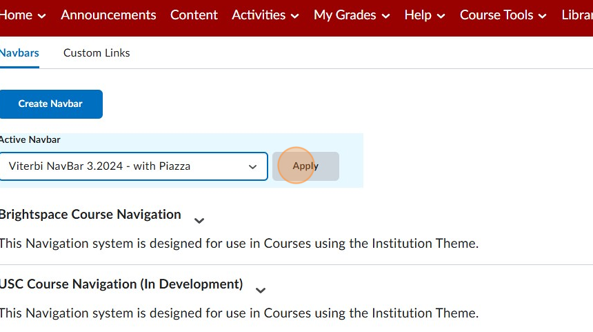The height and width of the screenshot is (332, 593).
Task: Open the Course Tools menu
Action: [x=503, y=14]
